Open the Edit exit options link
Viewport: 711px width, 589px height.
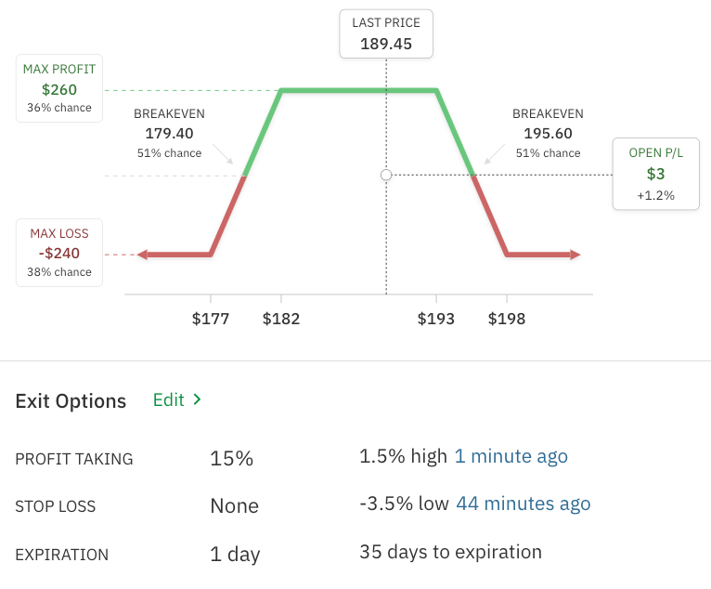(169, 399)
